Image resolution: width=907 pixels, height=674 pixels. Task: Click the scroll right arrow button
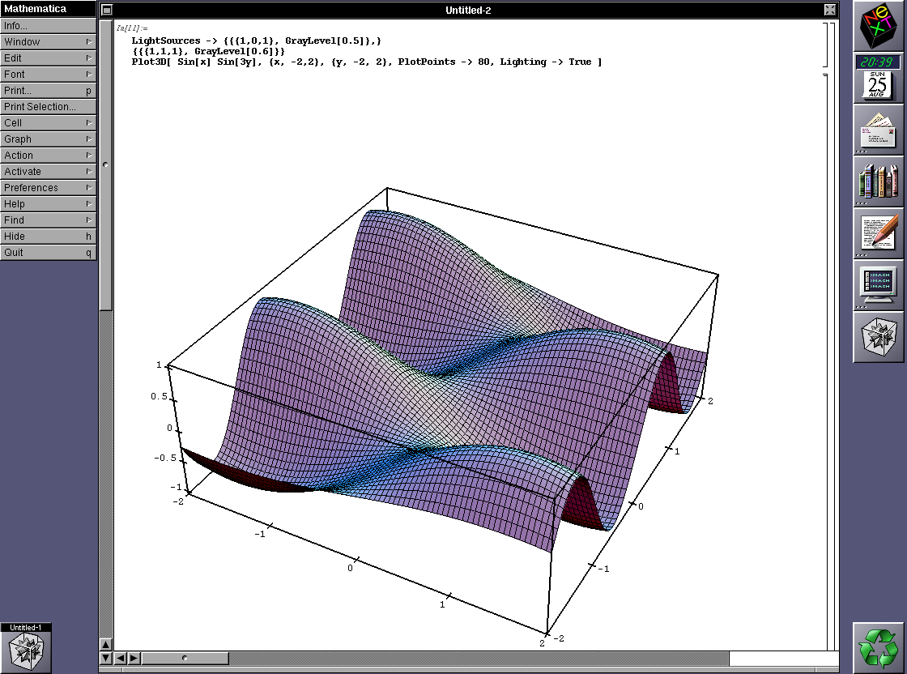pos(134,658)
